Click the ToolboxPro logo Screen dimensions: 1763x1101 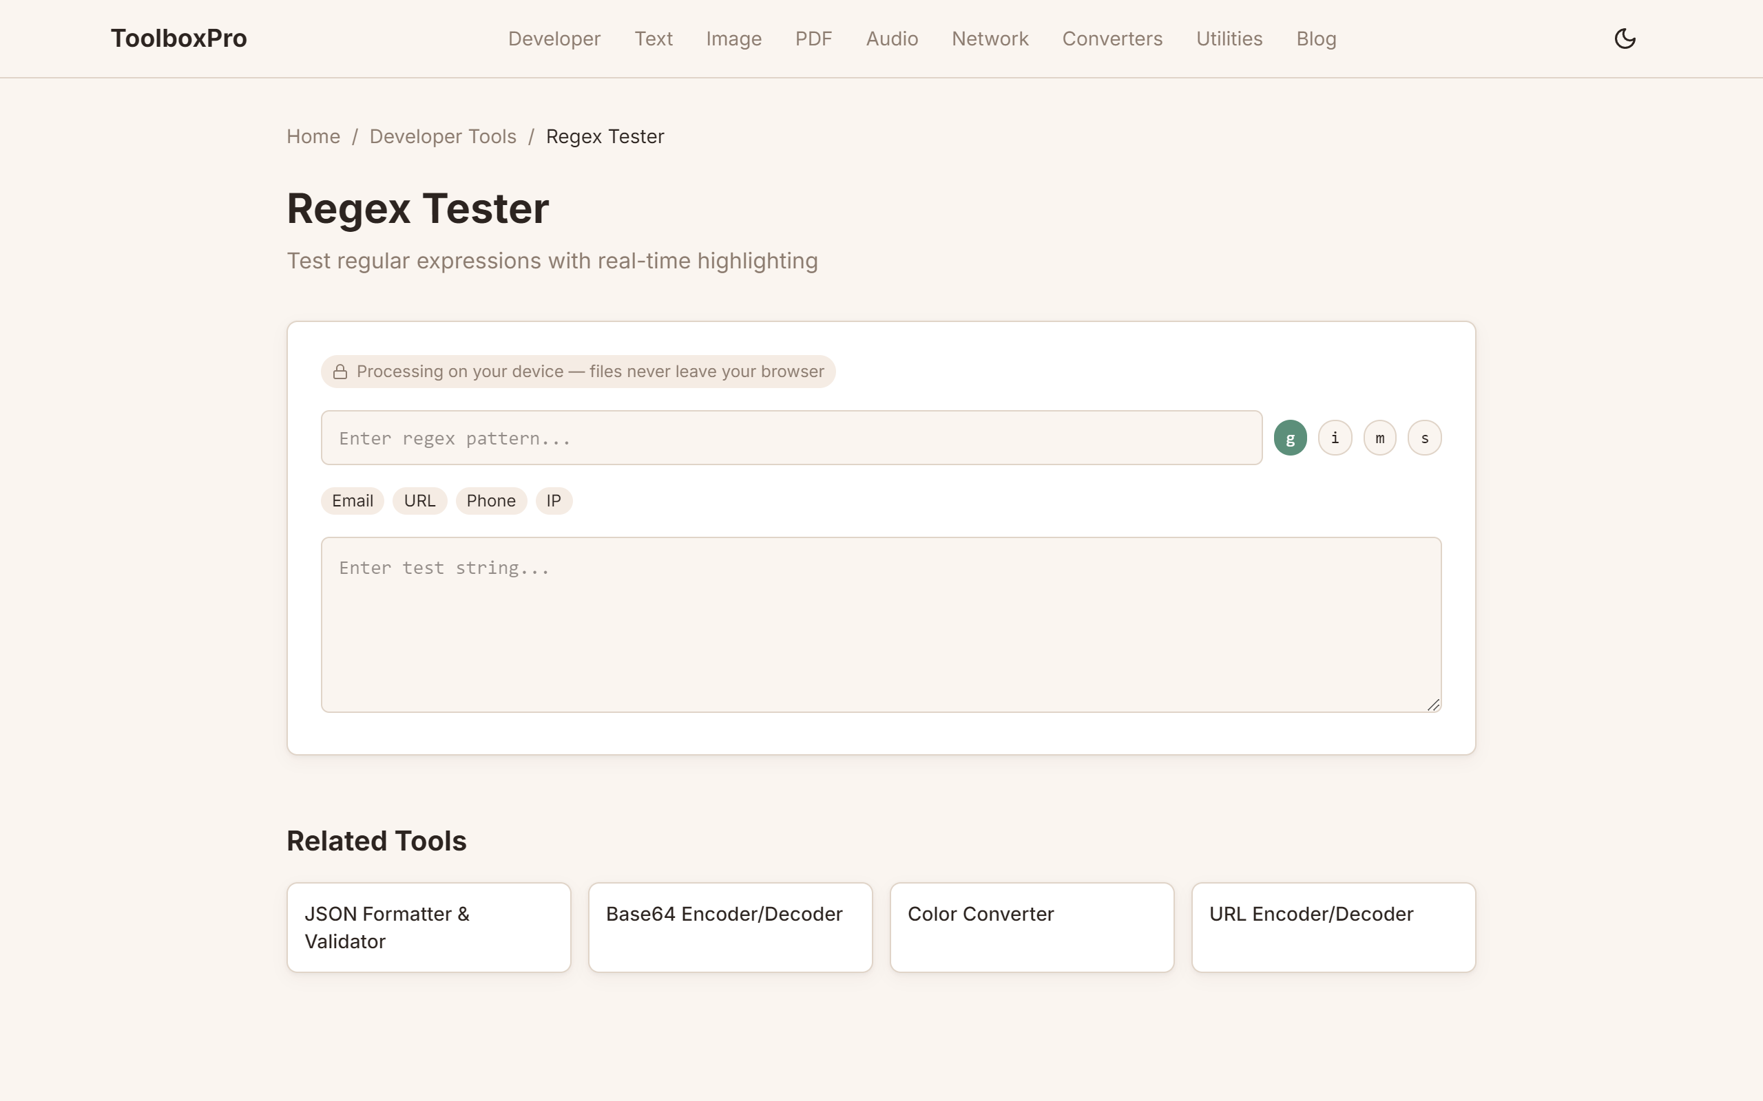(178, 39)
